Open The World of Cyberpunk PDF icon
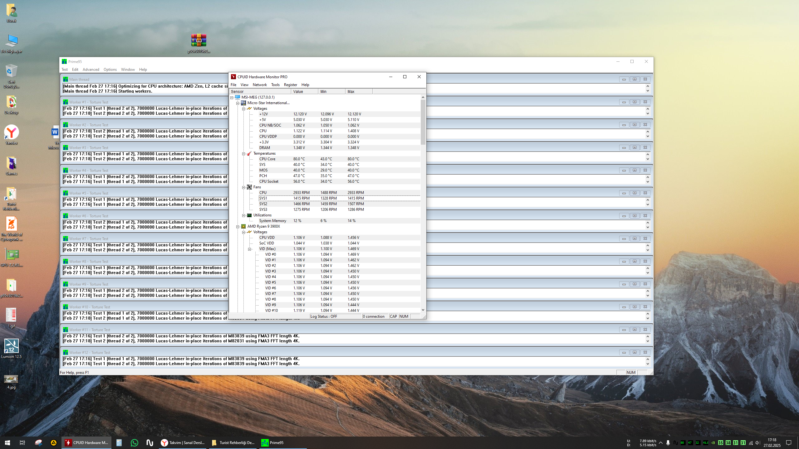Image resolution: width=799 pixels, height=449 pixels. click(12, 229)
